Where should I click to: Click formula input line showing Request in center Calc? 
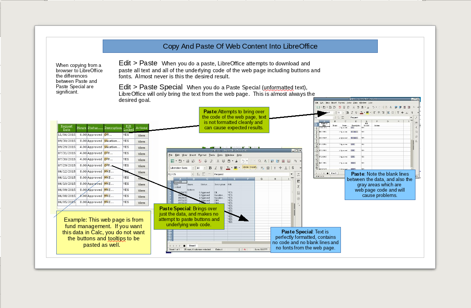tap(251, 174)
